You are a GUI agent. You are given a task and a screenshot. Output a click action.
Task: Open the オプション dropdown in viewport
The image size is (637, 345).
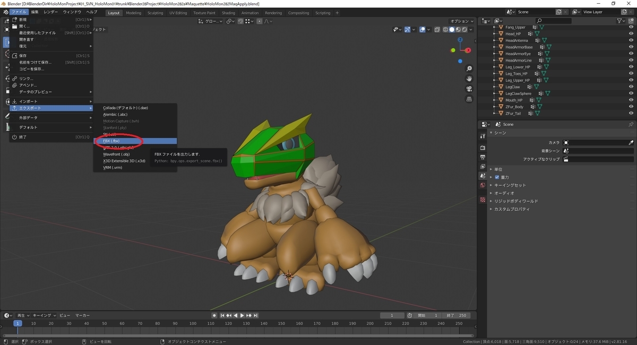coord(460,21)
